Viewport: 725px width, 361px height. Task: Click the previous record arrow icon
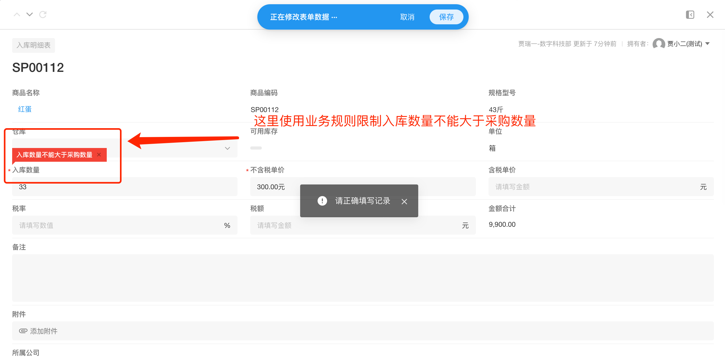[17, 14]
